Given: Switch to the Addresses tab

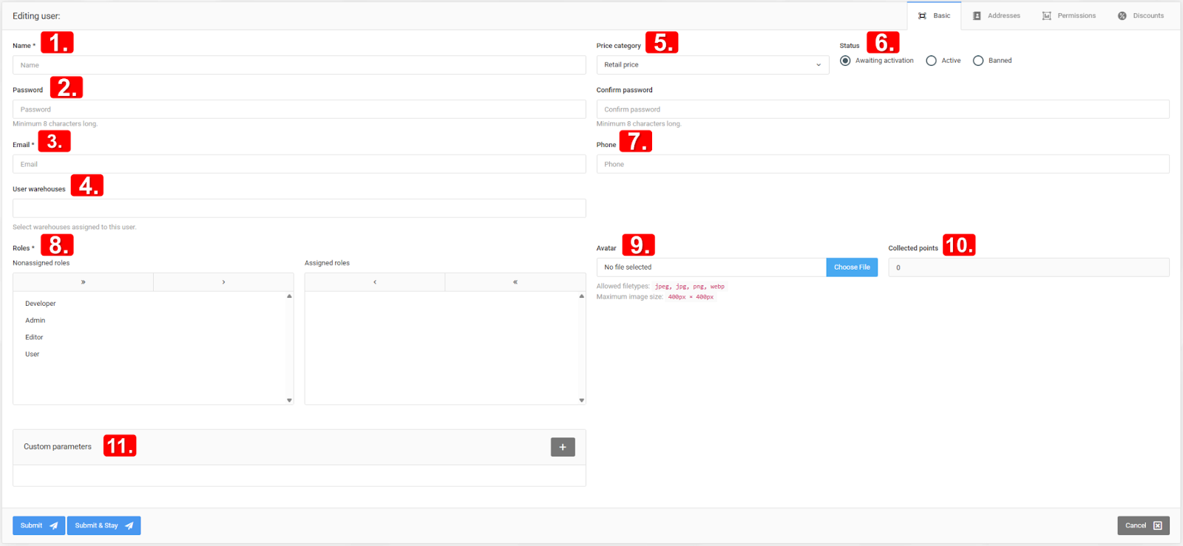Looking at the screenshot, I should [x=997, y=16].
